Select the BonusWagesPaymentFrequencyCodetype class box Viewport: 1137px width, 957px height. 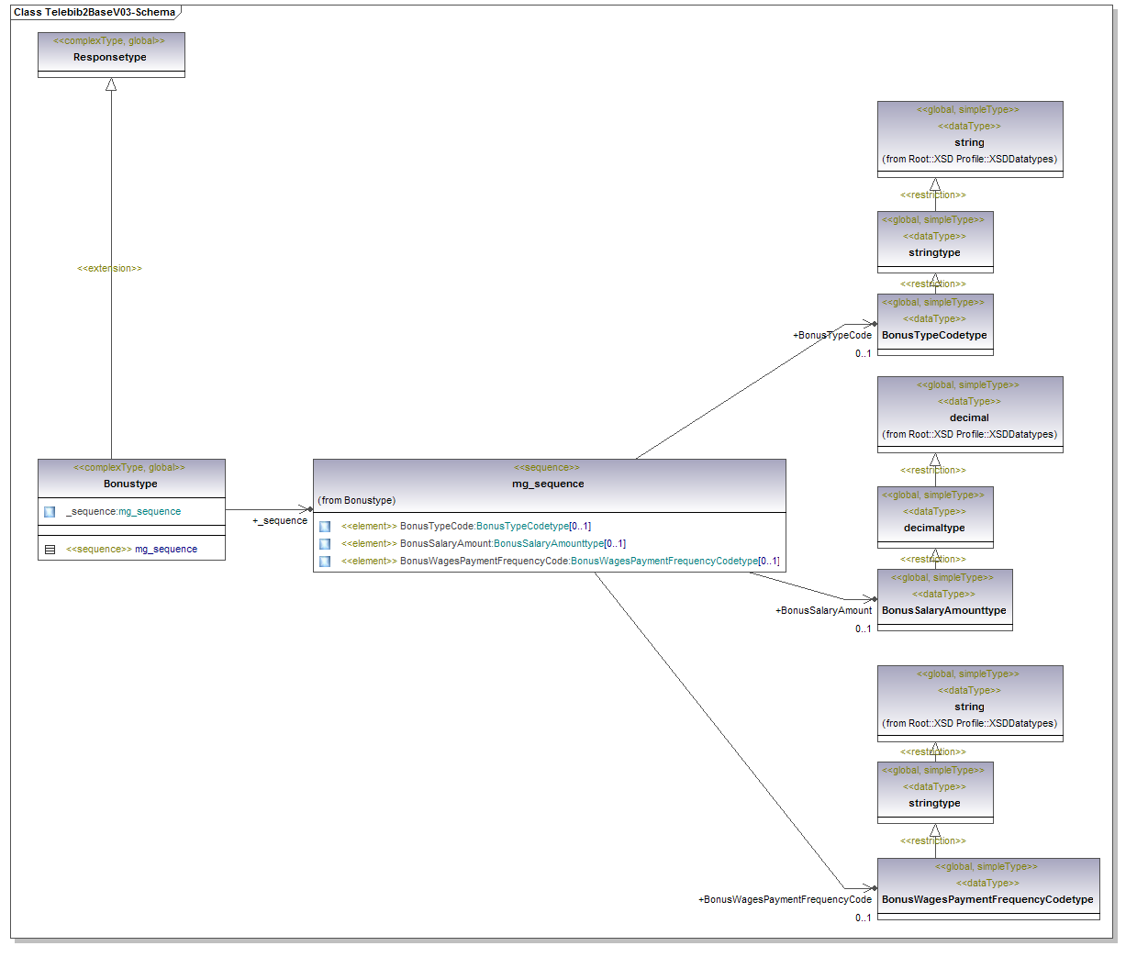point(987,888)
